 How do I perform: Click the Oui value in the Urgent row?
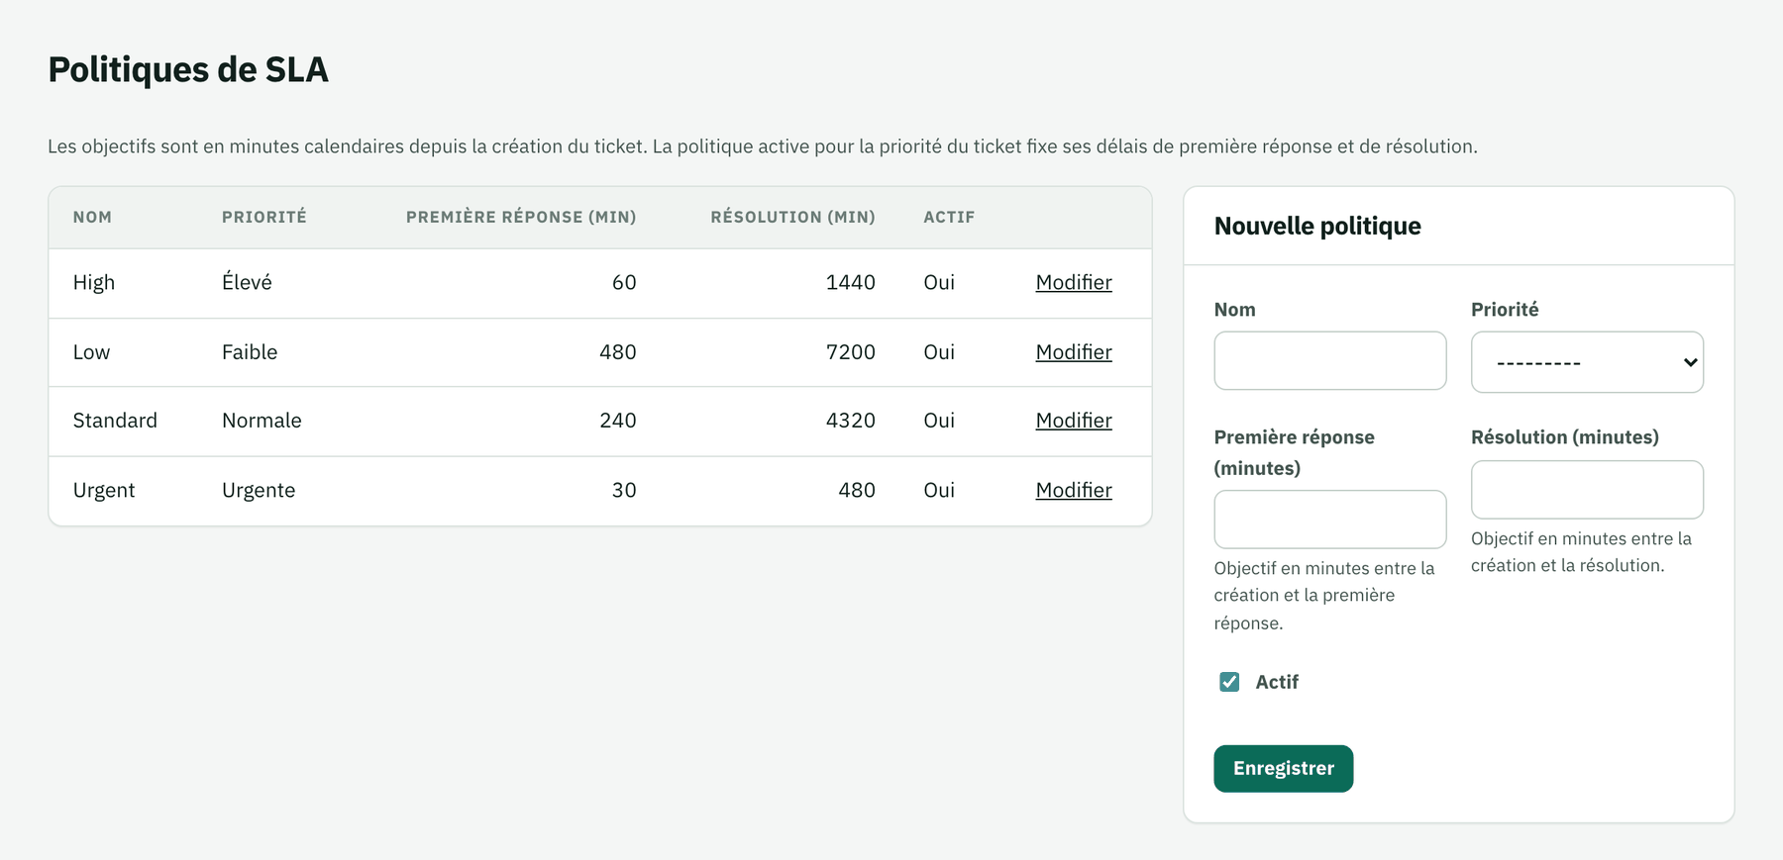[939, 490]
